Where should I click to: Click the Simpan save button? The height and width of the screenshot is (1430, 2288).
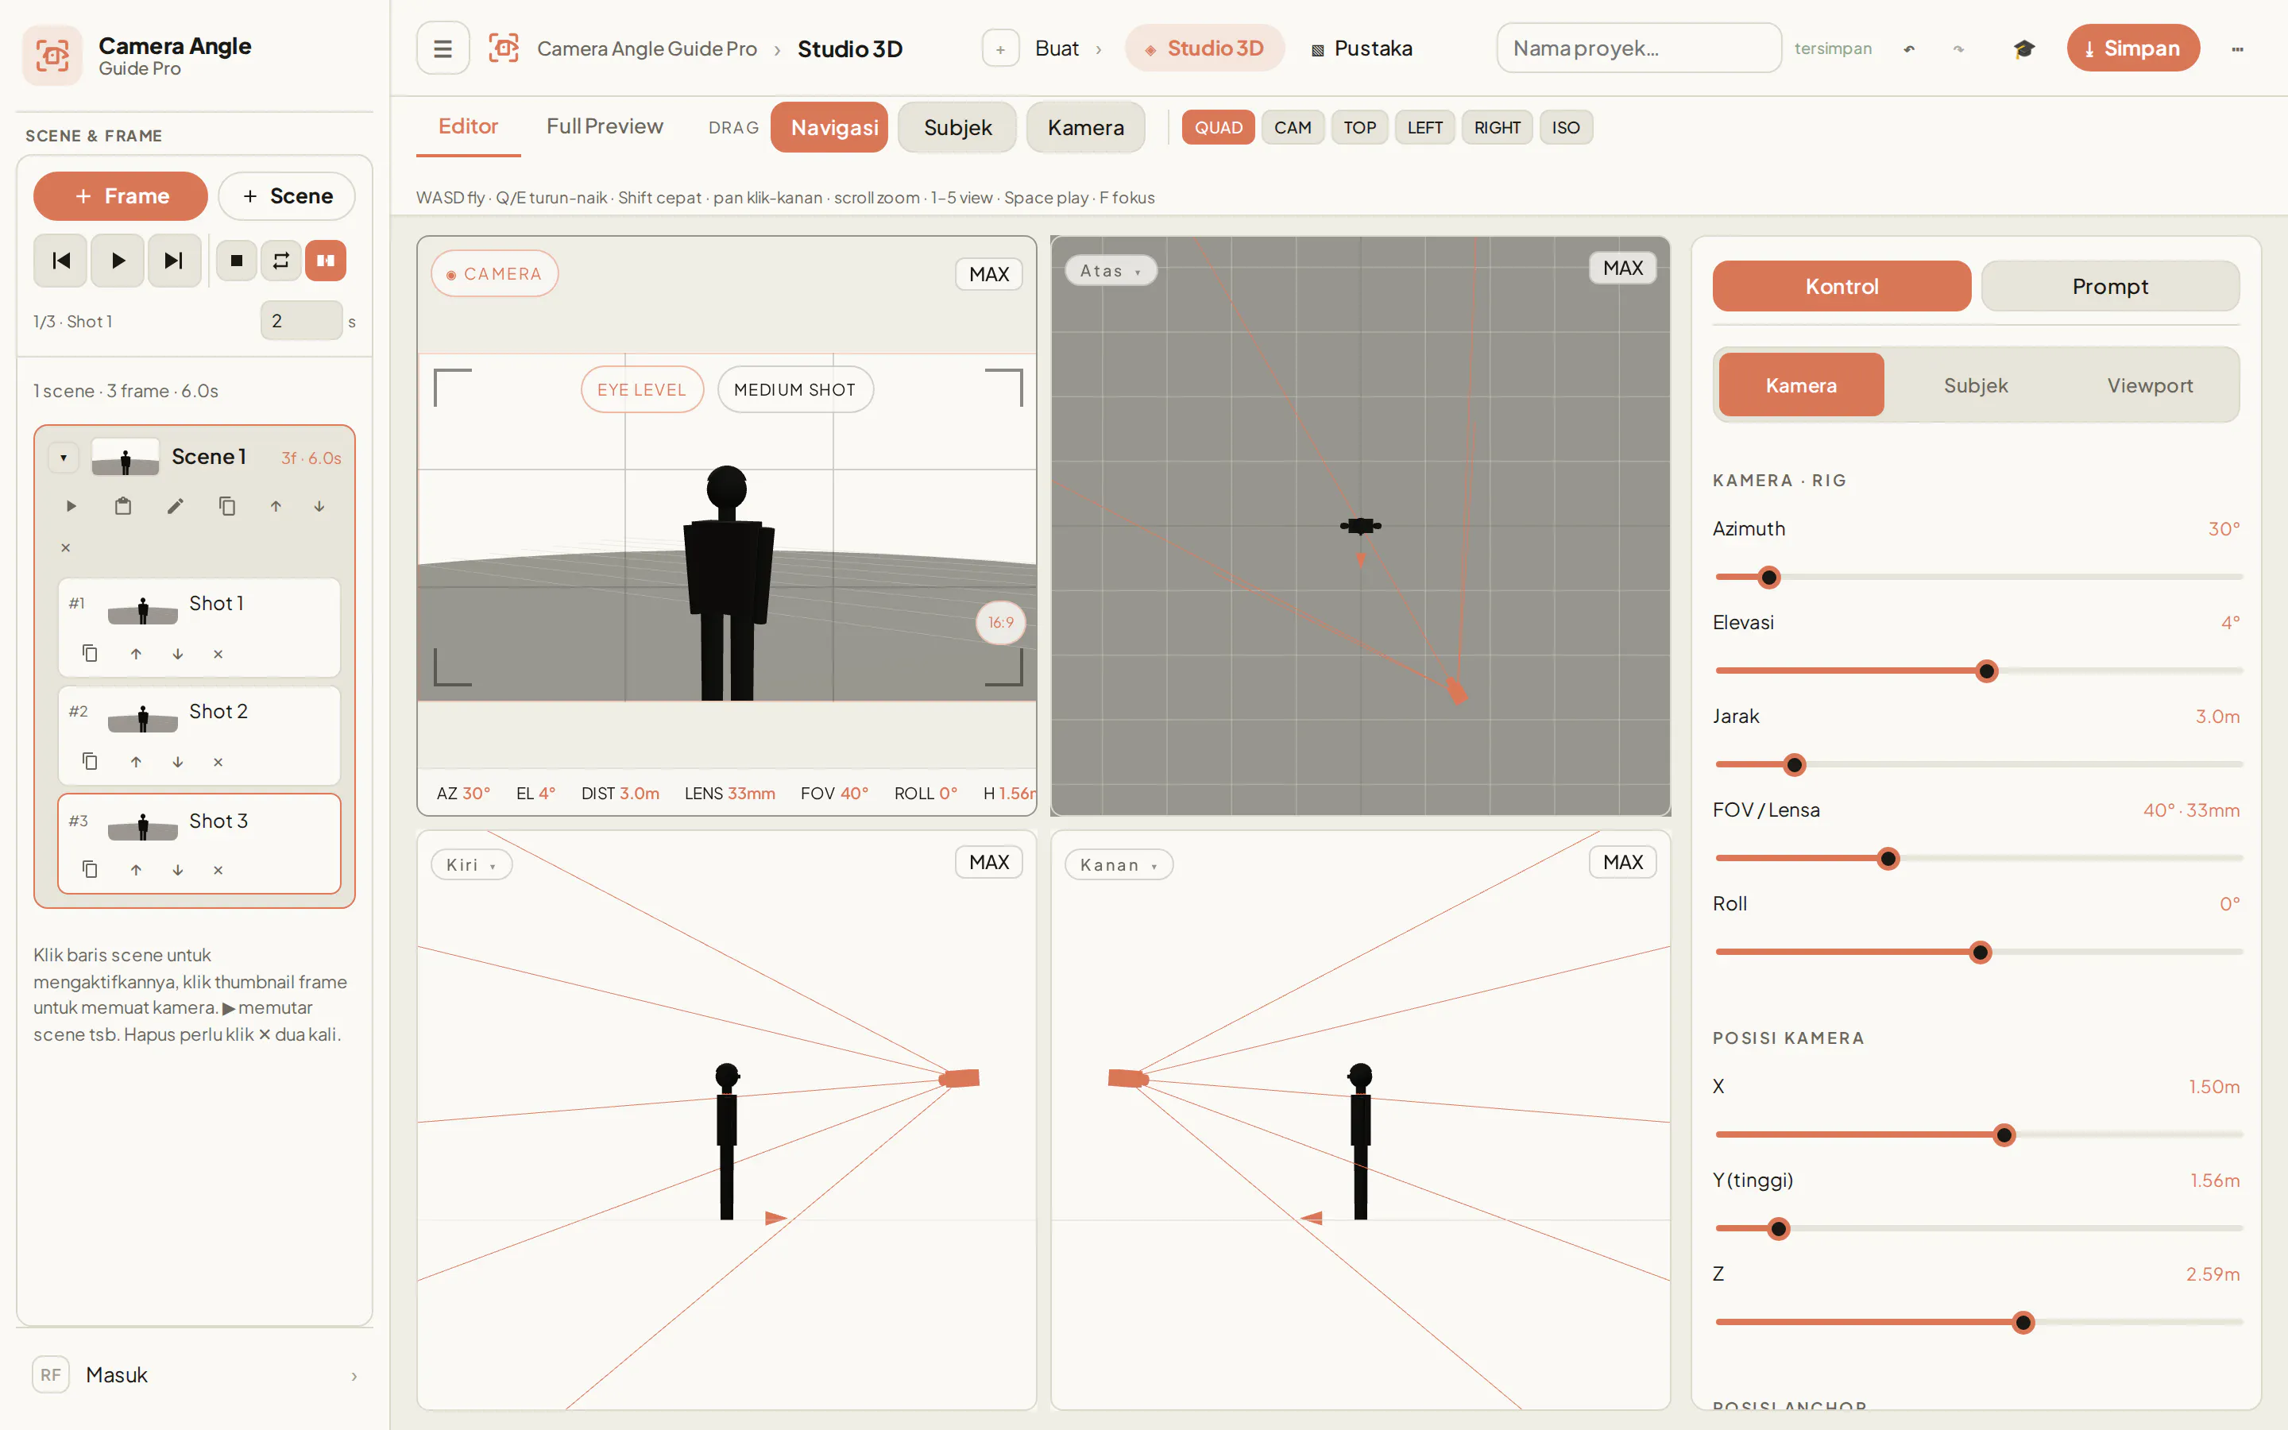pos(2132,48)
